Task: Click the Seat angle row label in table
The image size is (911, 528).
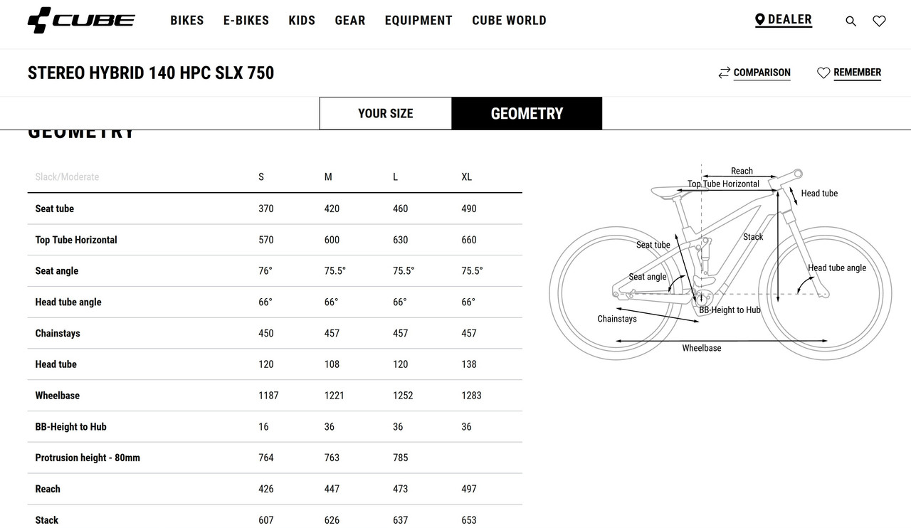Action: [57, 271]
